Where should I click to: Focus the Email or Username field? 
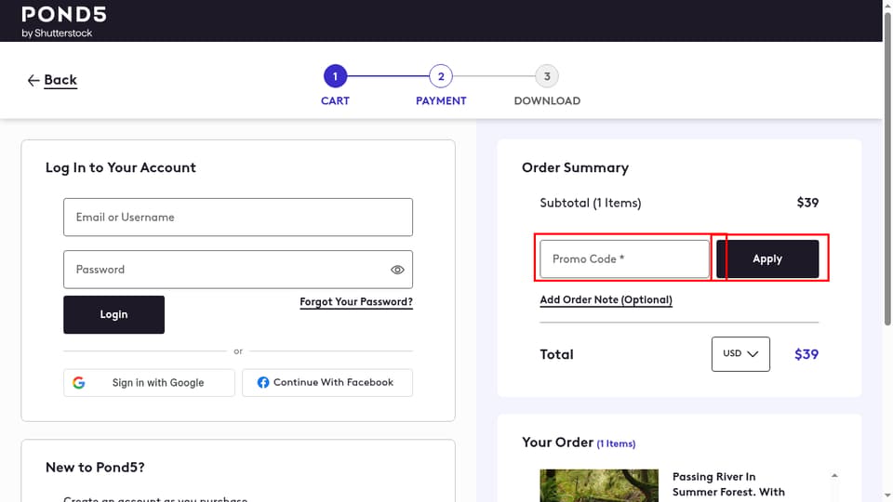coord(238,217)
